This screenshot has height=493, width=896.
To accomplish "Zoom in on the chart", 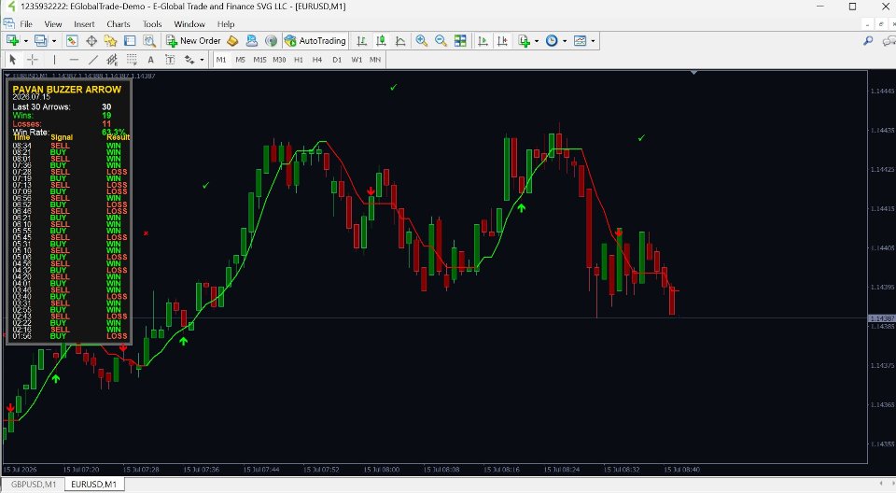I will pyautogui.click(x=422, y=40).
